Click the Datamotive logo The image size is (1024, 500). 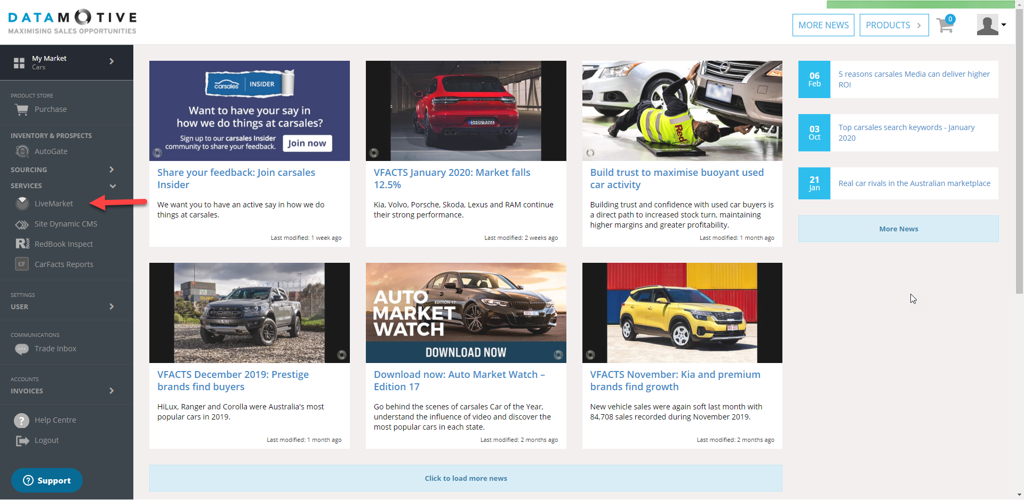tap(73, 22)
